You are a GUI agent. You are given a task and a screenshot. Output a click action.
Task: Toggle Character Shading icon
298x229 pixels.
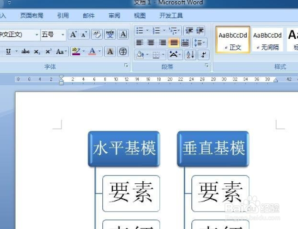(x=110, y=51)
